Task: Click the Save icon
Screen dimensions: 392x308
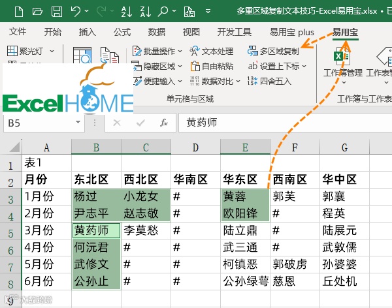Action: [x=57, y=12]
